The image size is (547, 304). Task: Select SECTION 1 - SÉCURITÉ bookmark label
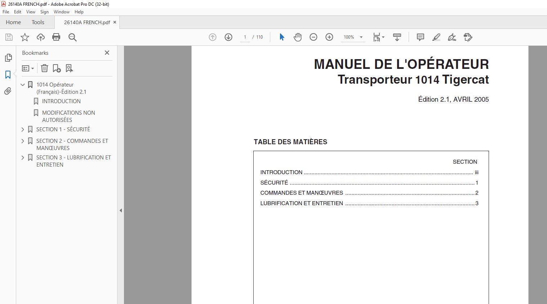[x=63, y=129]
